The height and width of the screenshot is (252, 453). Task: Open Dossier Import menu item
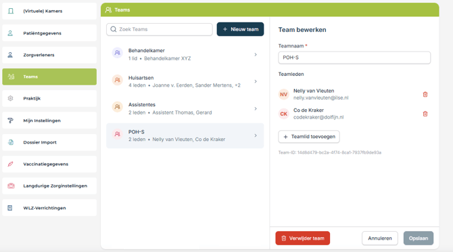[x=49, y=142]
